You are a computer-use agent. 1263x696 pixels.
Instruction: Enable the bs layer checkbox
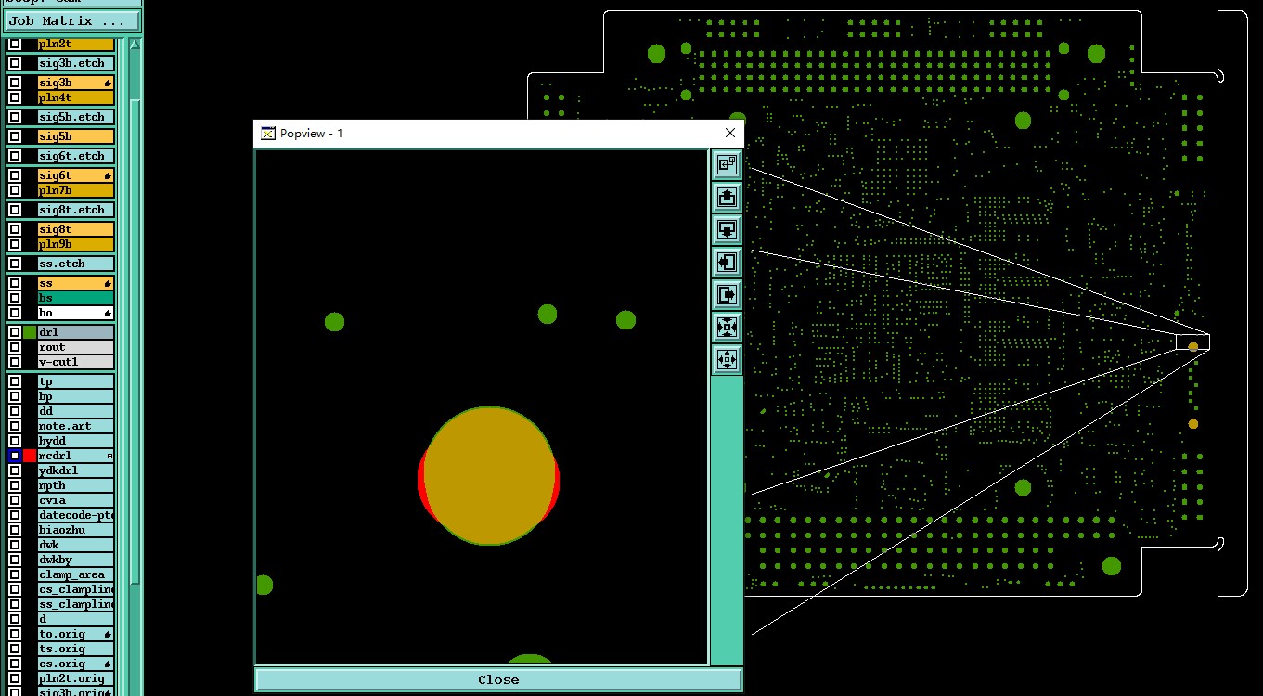point(15,298)
